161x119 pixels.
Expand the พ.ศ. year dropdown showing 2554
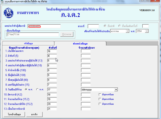(x=147, y=31)
